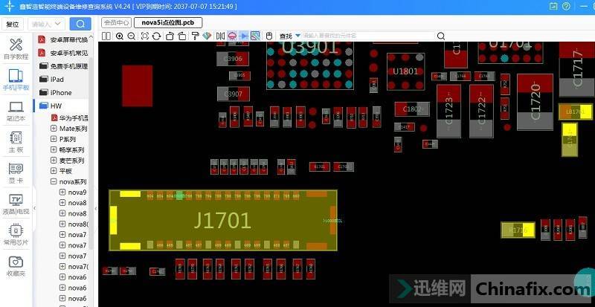Collapse the nova系列 tree node
This screenshot has height=307, width=595.
pyautogui.click(x=54, y=181)
